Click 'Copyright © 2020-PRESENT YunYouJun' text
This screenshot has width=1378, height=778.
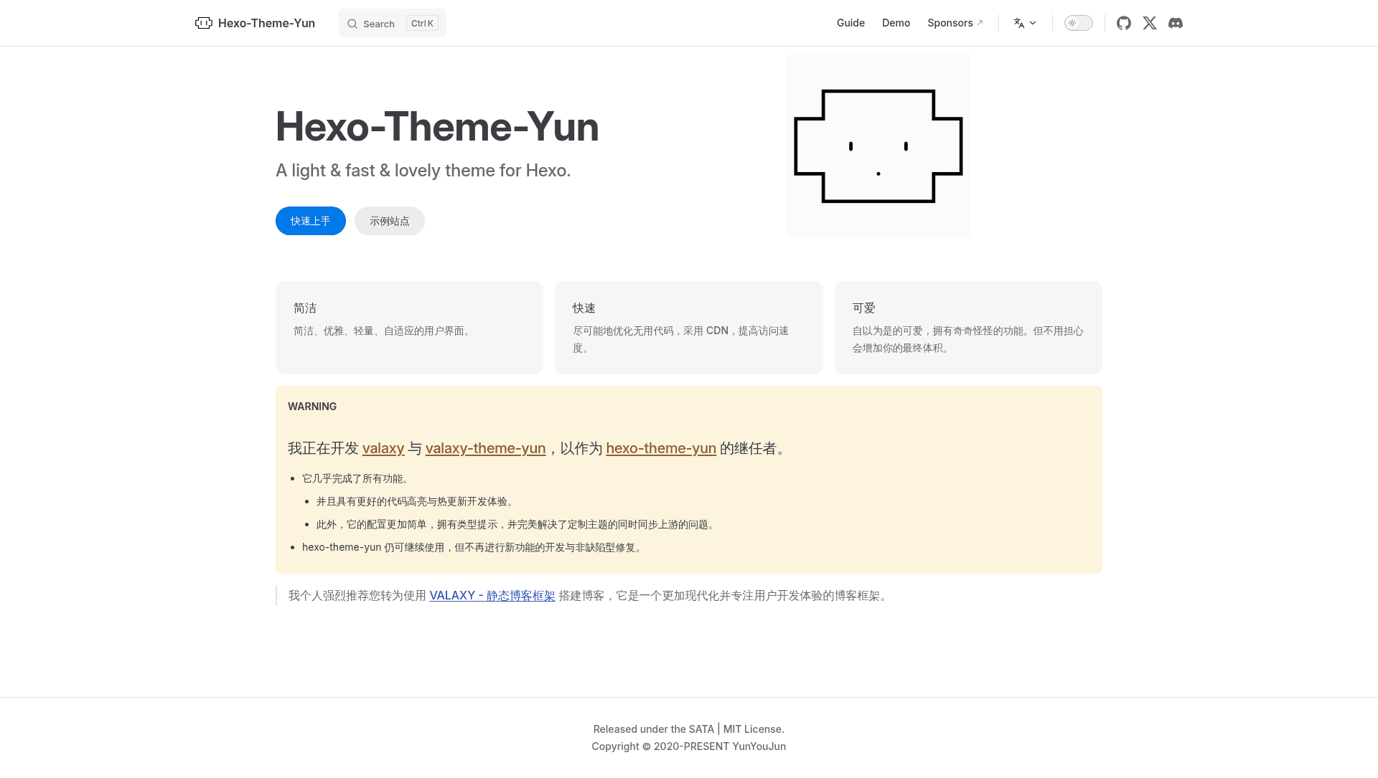(x=689, y=746)
